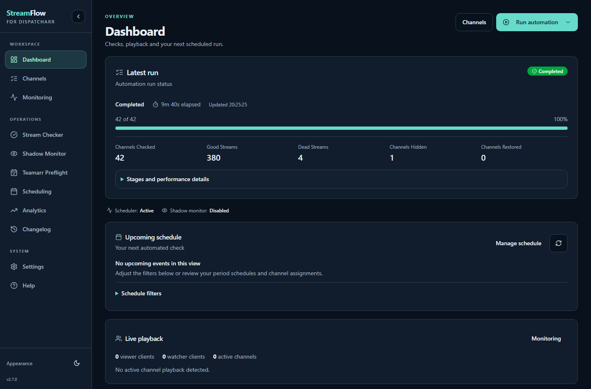The width and height of the screenshot is (591, 389).
Task: Click the play icon in Run automation
Action: point(506,22)
